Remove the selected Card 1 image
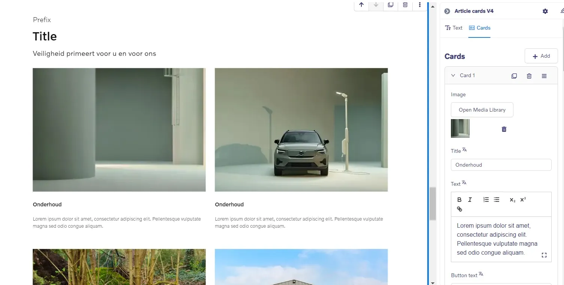Viewport: 564px width, 285px height. tap(504, 129)
